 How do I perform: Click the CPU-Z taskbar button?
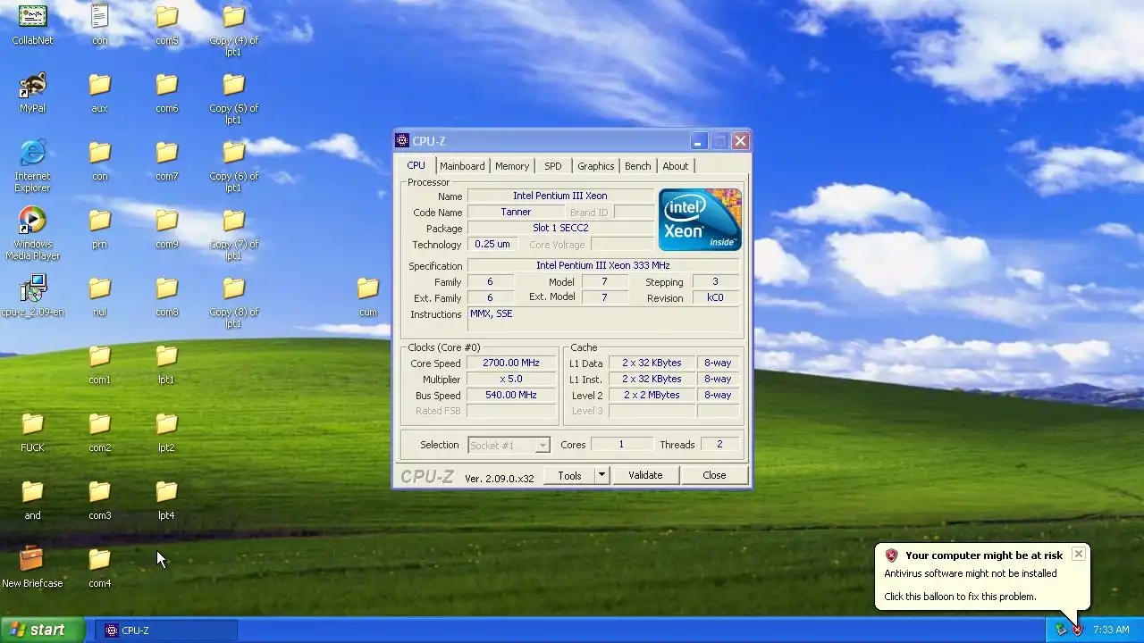pyautogui.click(x=166, y=630)
